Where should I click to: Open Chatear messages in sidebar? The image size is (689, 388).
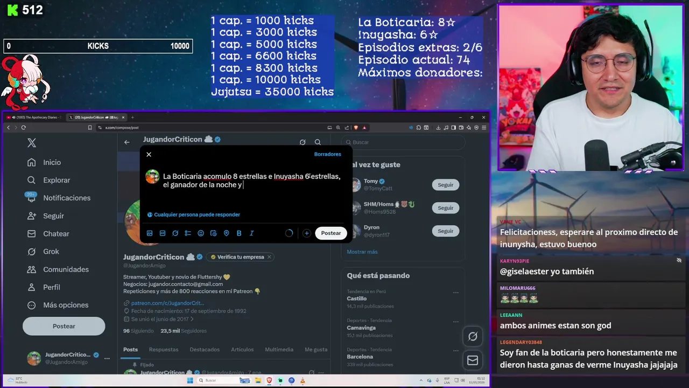pyautogui.click(x=49, y=234)
